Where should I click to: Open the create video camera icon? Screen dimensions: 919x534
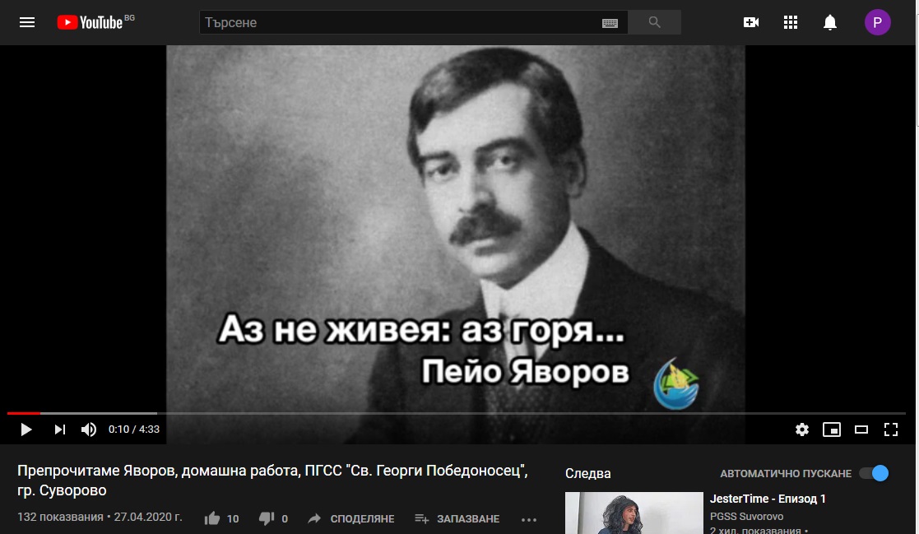[751, 22]
